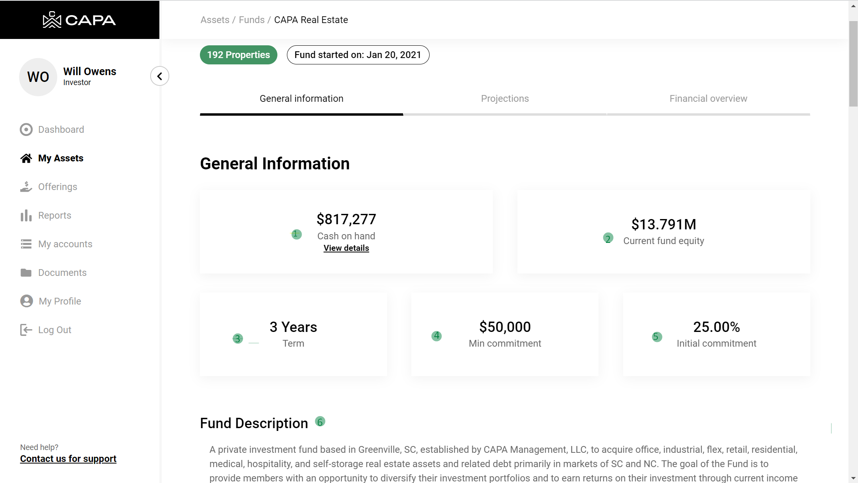Click the Log Out arrow icon

26,330
